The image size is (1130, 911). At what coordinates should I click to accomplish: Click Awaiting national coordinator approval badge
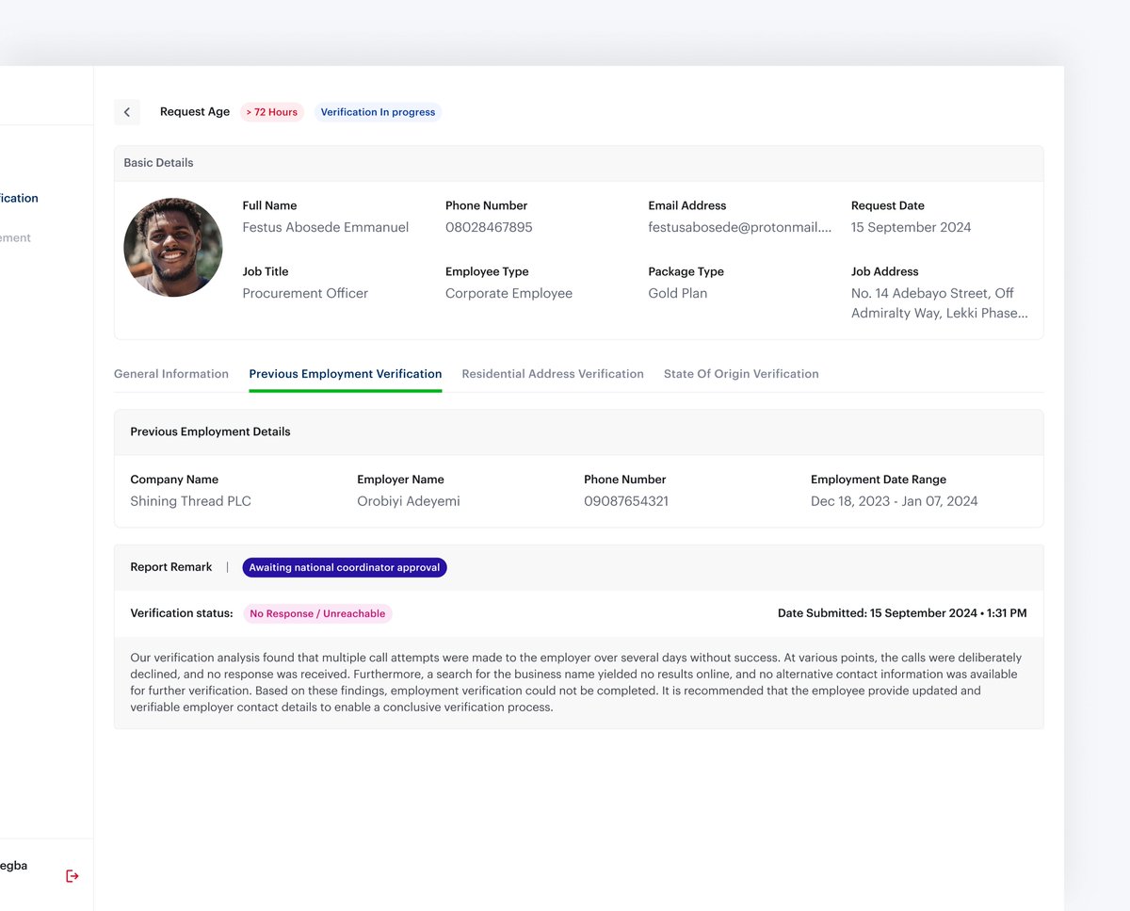345,568
